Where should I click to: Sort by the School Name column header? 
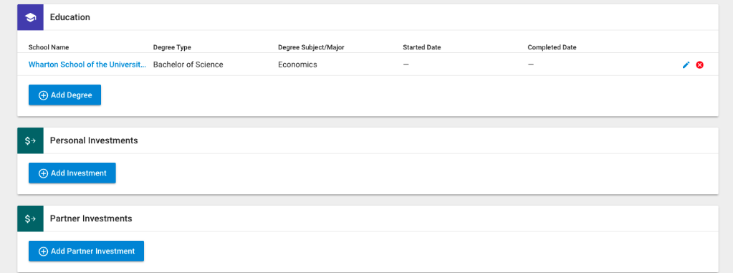point(49,47)
